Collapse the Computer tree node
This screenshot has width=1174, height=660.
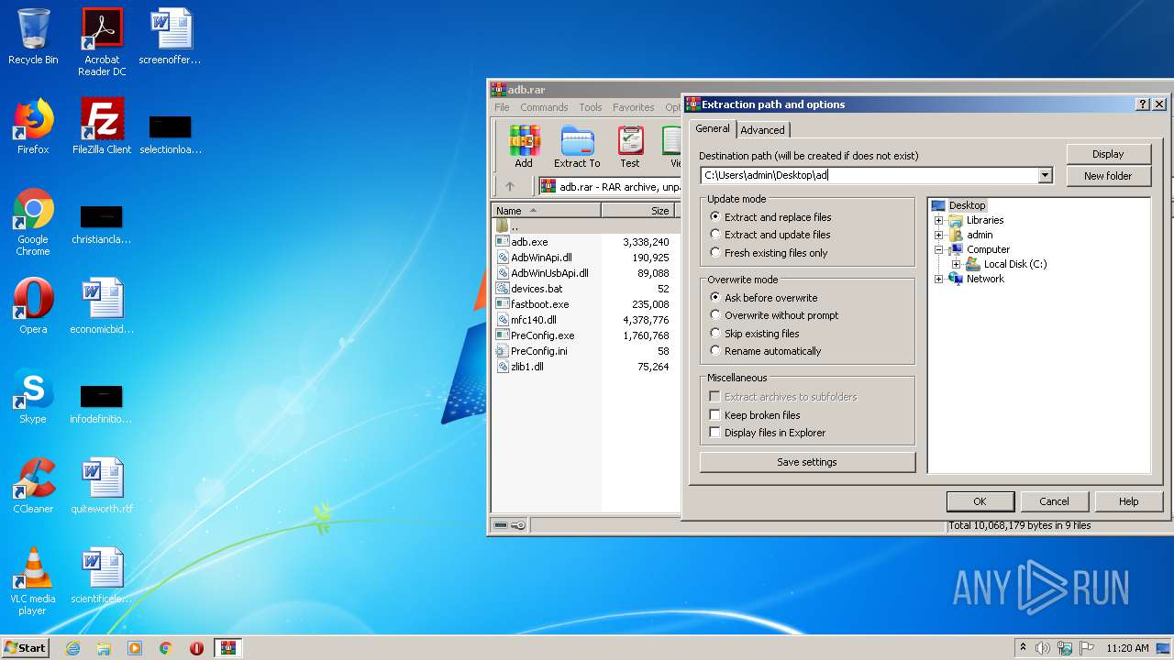click(938, 249)
